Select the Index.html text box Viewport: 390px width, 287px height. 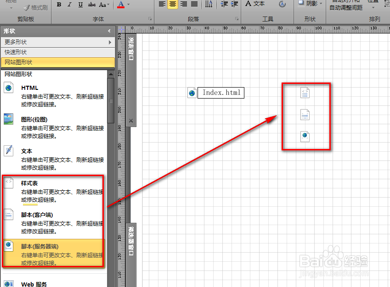click(221, 93)
